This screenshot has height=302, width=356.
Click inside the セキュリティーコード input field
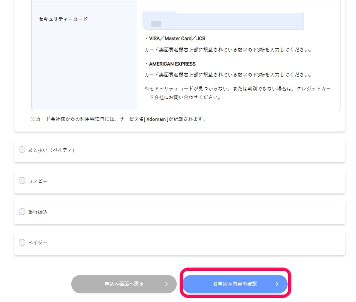point(224,21)
